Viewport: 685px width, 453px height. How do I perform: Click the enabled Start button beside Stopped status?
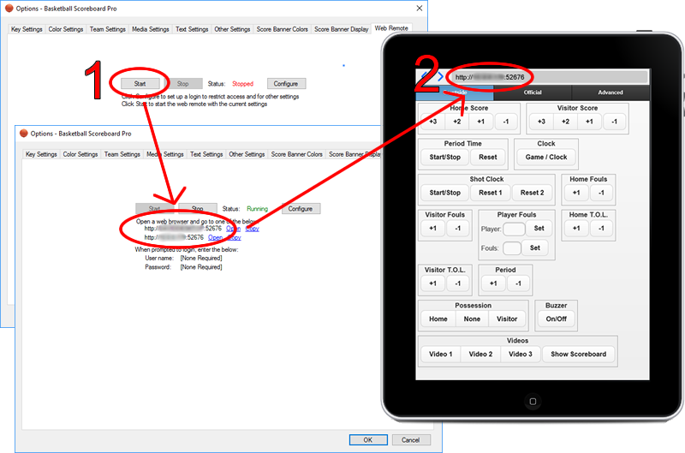pos(140,84)
